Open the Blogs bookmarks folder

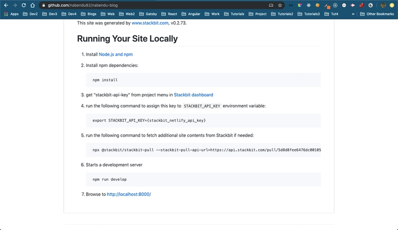89,14
